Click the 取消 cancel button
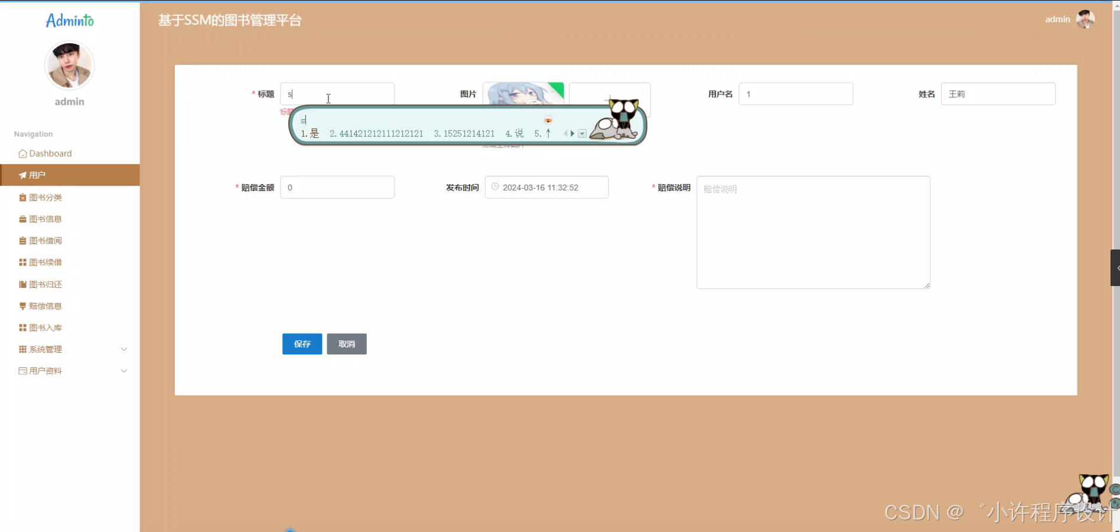Viewport: 1120px width, 532px height. pos(346,344)
